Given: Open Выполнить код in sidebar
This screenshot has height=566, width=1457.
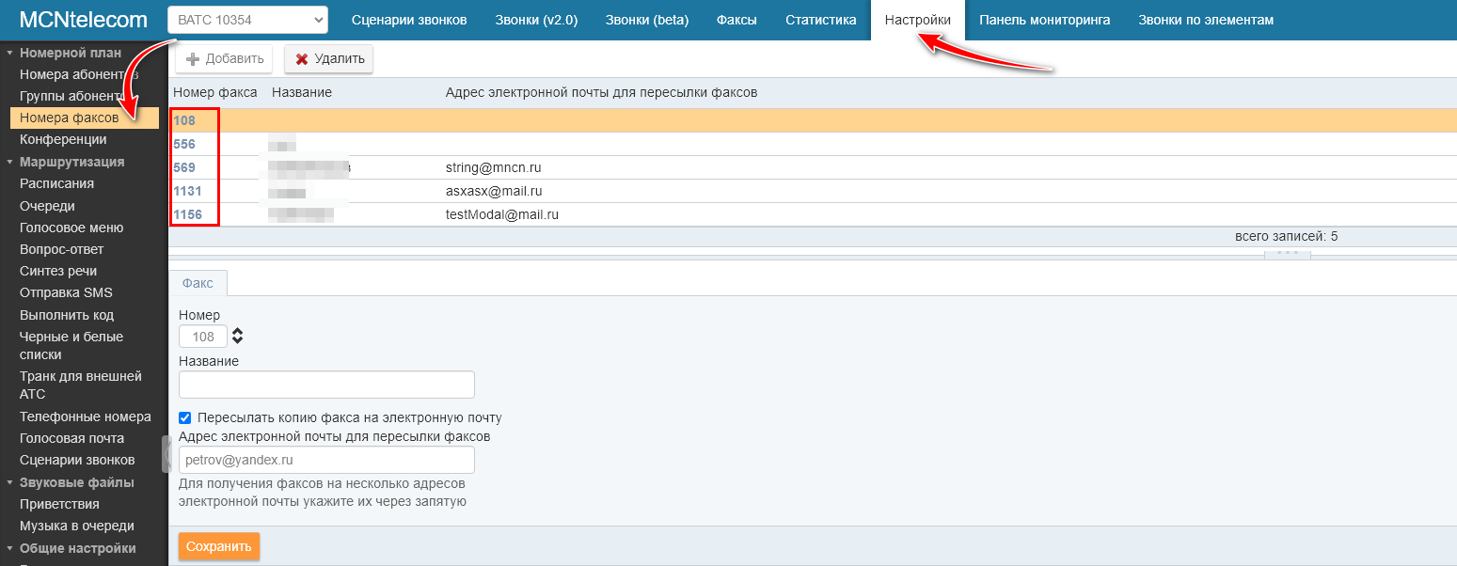Looking at the screenshot, I should pos(67,315).
